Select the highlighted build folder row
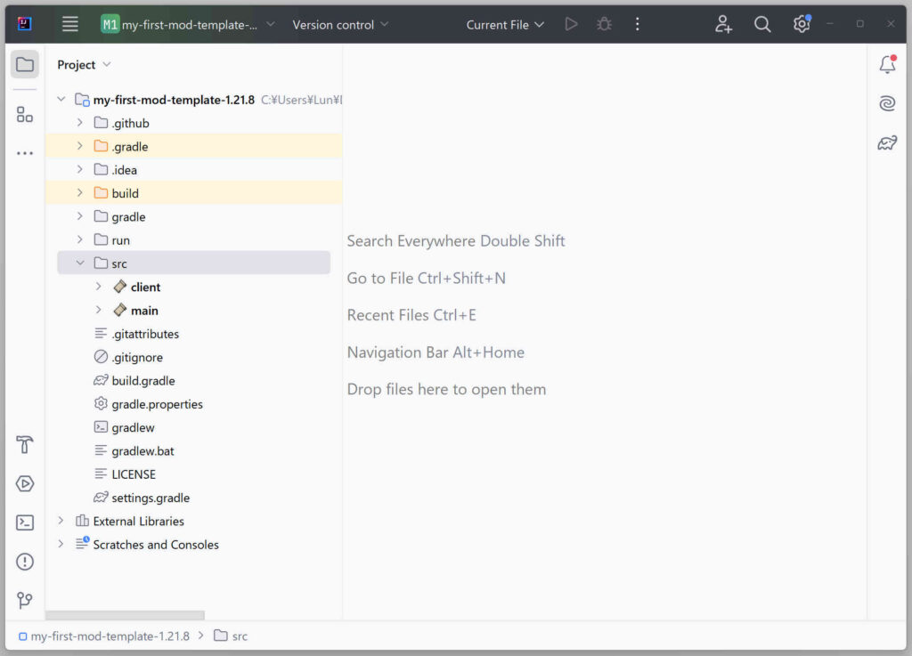912x656 pixels. [x=193, y=193]
